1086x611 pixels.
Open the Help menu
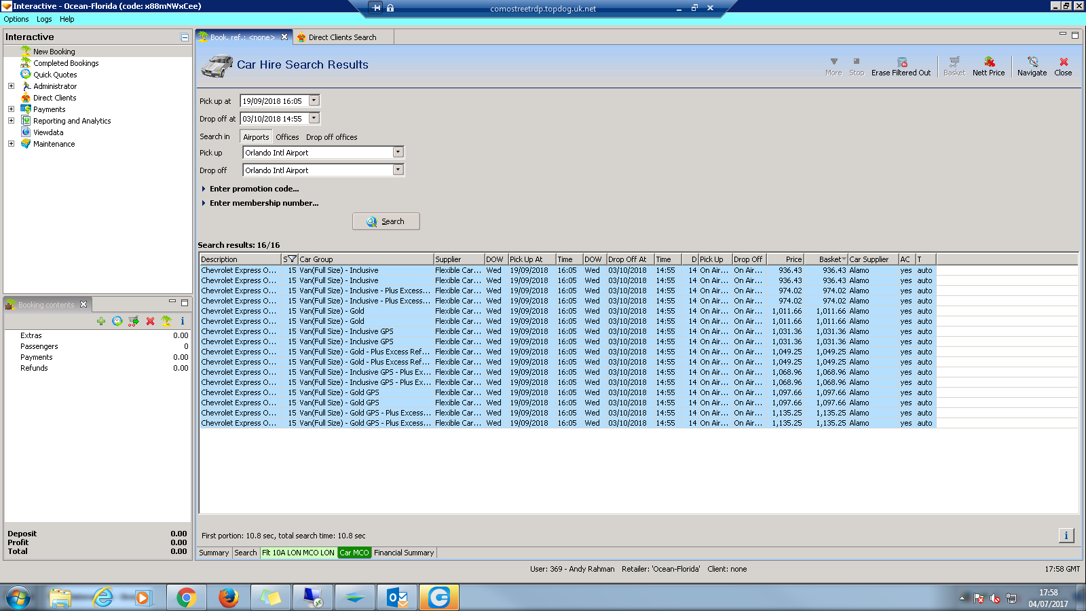pos(67,19)
